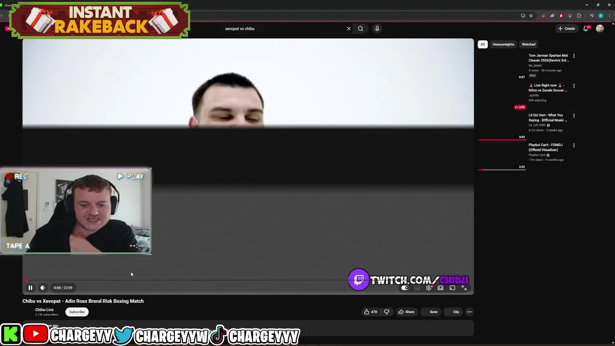Open Playboi Carti FOMDJ Official Visualizer video
This screenshot has height=346, width=615.
coord(545,147)
